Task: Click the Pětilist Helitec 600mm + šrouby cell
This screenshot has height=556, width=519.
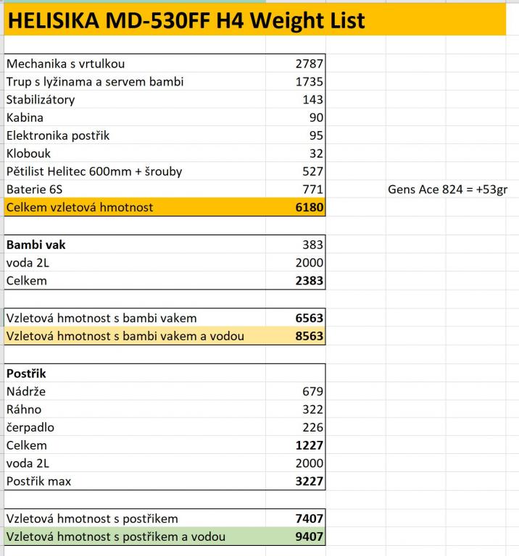Action: click(x=94, y=172)
